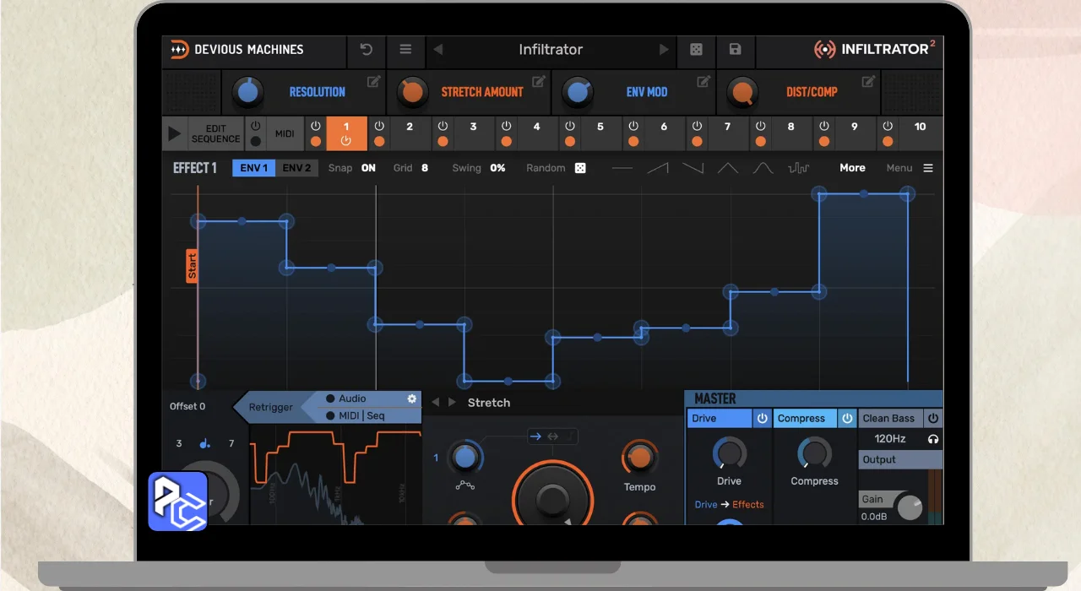Open Retrigger settings gear icon
The height and width of the screenshot is (591, 1081).
412,399
